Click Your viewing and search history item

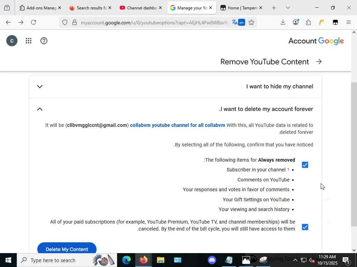(x=254, y=209)
